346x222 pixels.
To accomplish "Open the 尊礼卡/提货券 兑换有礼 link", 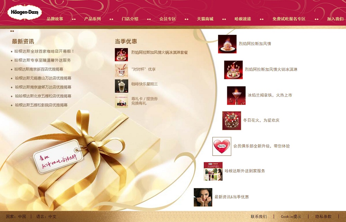I will (x=145, y=101).
